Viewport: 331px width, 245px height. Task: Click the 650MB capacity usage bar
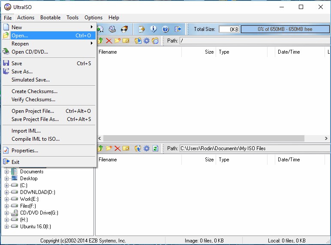pyautogui.click(x=285, y=29)
